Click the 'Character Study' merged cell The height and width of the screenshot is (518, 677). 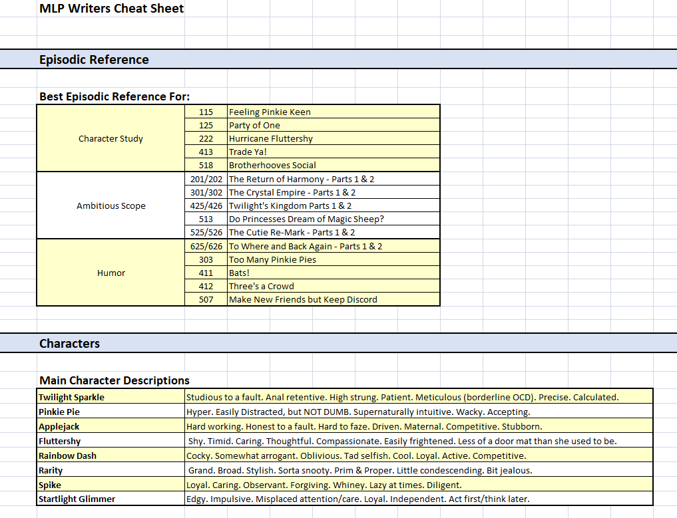pos(111,138)
